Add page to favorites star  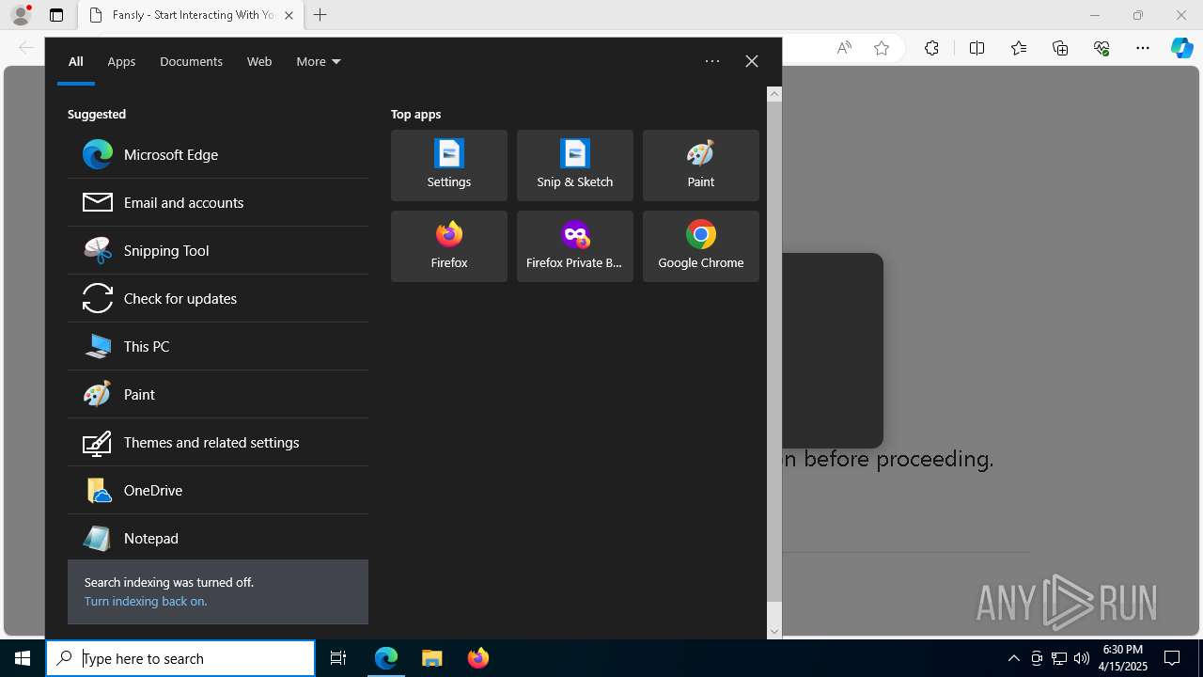(882, 48)
